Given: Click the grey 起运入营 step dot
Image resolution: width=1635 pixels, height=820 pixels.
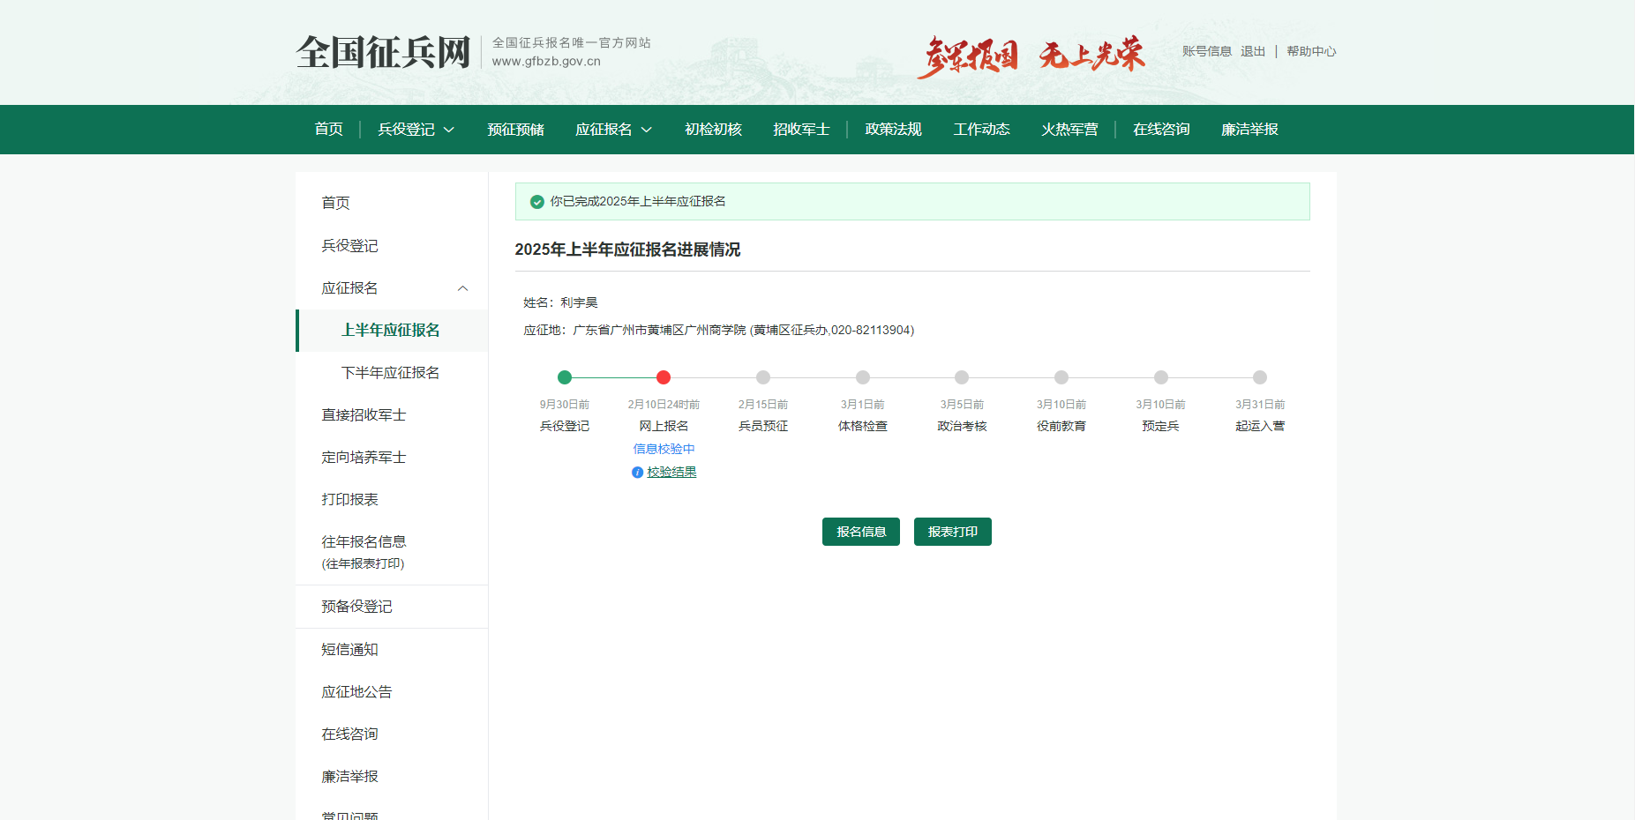Looking at the screenshot, I should tap(1260, 377).
